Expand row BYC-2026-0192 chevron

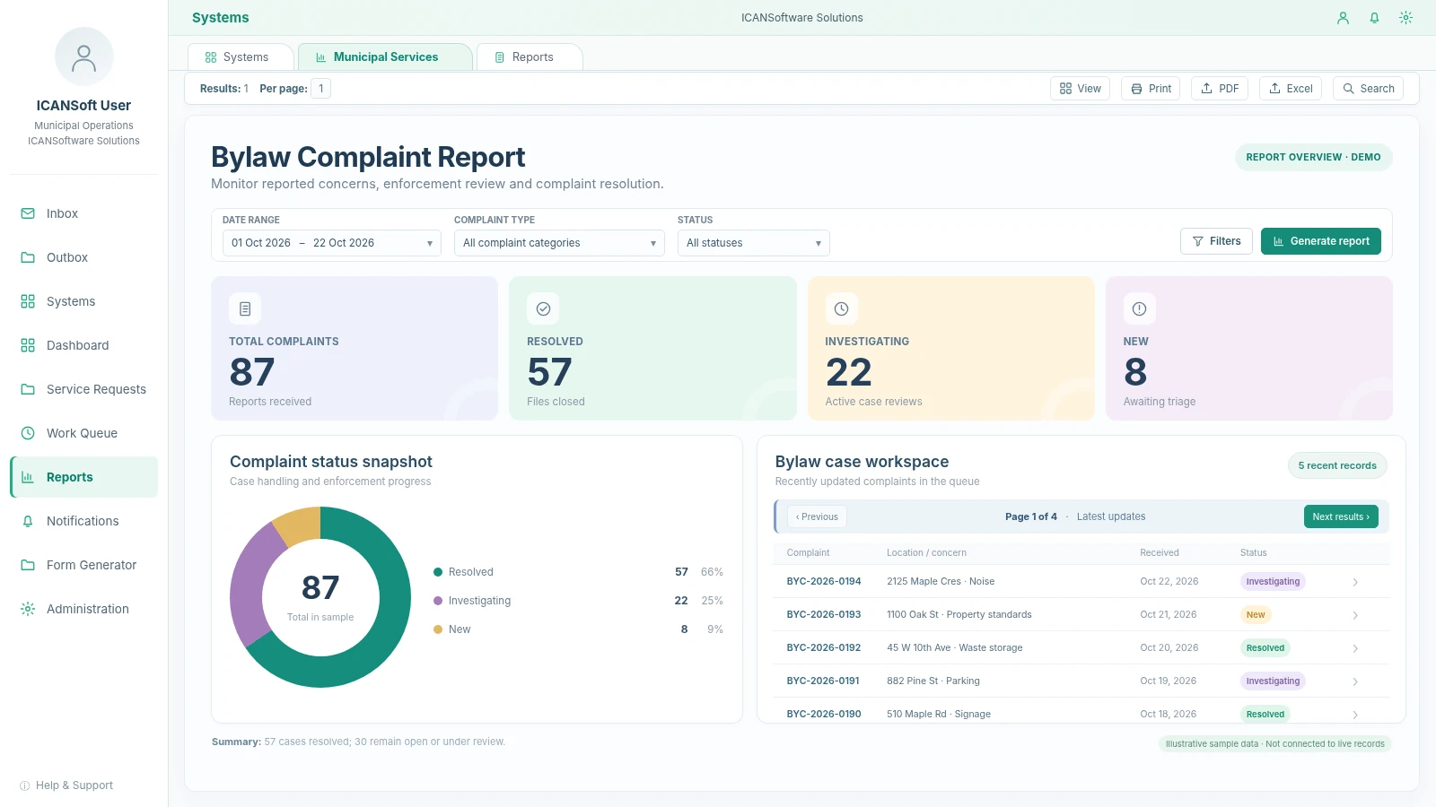tap(1355, 648)
